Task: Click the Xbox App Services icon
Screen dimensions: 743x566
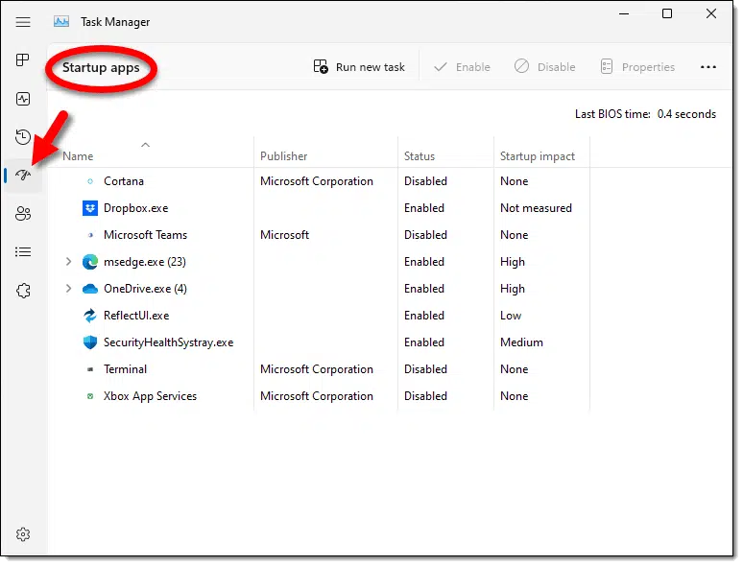Action: 90,396
